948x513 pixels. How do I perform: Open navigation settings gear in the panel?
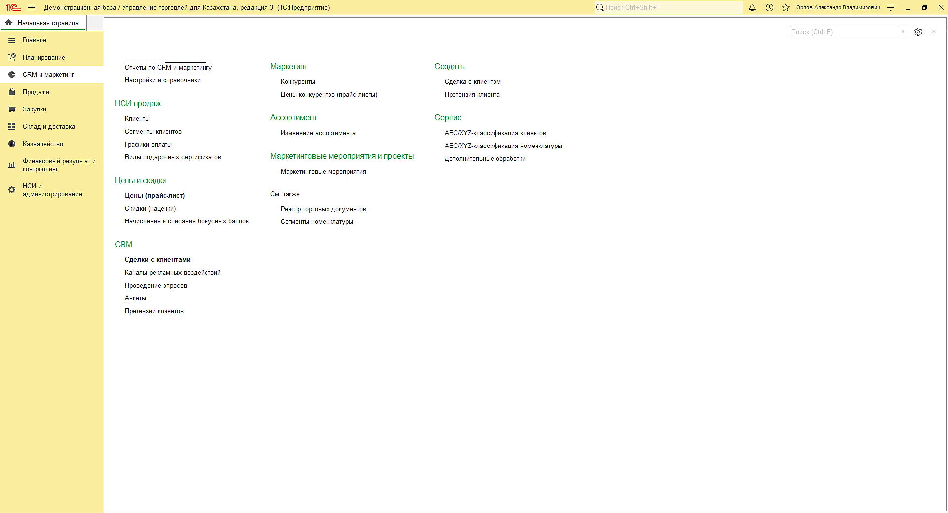[918, 32]
